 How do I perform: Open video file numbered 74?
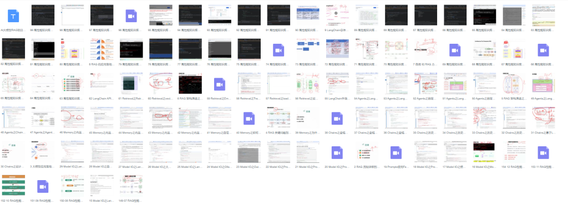click(278, 50)
